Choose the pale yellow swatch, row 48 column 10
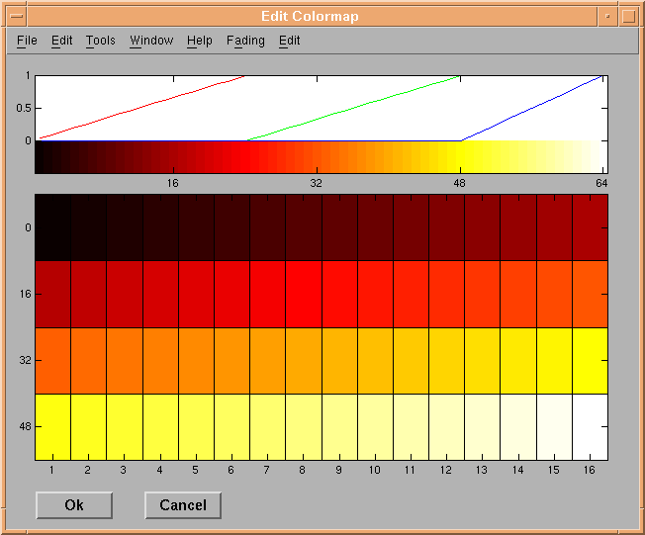Screen dimensions: 645x535 pos(375,427)
